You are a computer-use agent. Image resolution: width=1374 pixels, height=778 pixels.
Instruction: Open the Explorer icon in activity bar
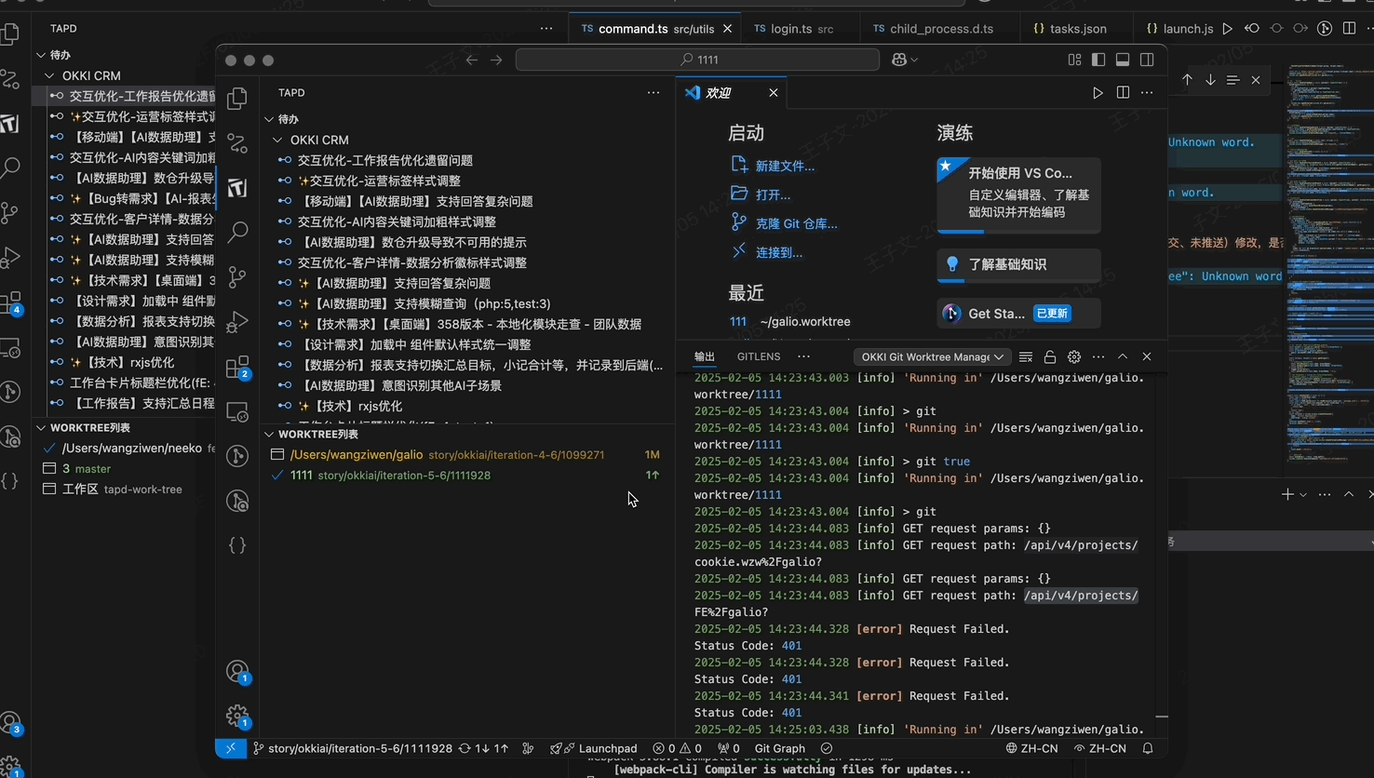point(237,98)
